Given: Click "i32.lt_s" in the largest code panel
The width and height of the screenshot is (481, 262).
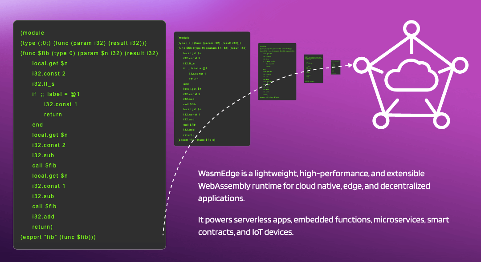Looking at the screenshot, I should [44, 84].
